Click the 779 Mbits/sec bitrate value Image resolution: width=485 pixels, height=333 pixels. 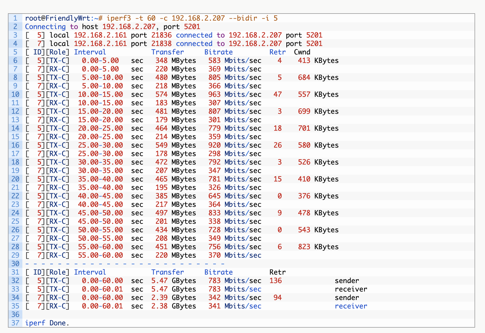[x=235, y=128]
